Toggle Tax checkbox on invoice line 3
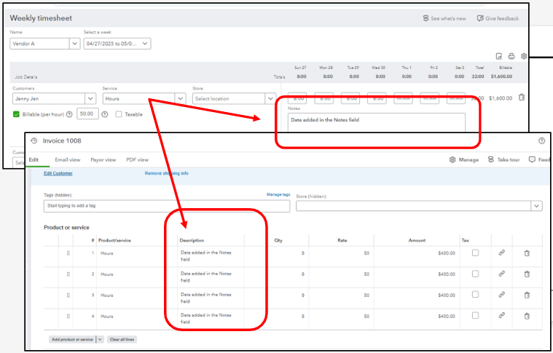The height and width of the screenshot is (353, 553). point(476,295)
